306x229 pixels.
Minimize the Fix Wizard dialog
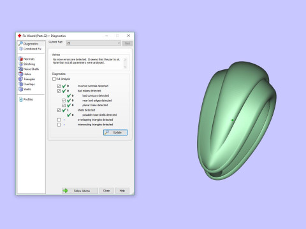coord(106,36)
